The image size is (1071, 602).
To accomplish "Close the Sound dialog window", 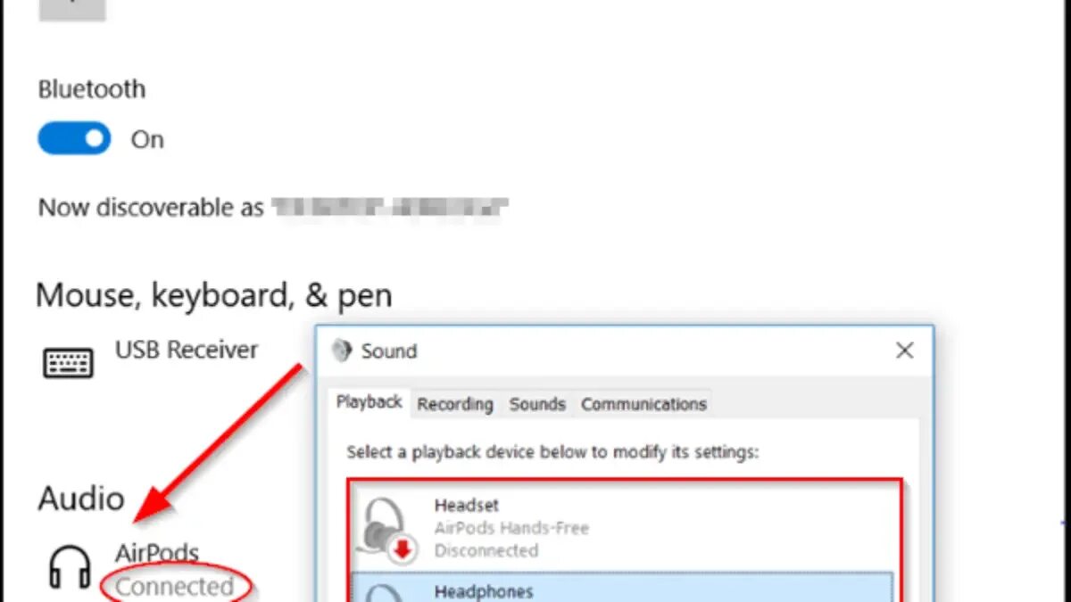I will [905, 350].
